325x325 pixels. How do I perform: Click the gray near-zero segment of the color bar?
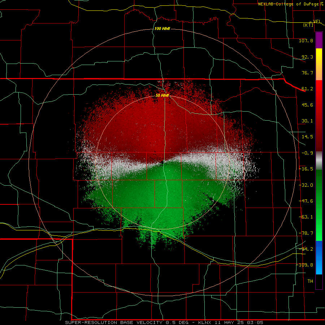[319, 161]
